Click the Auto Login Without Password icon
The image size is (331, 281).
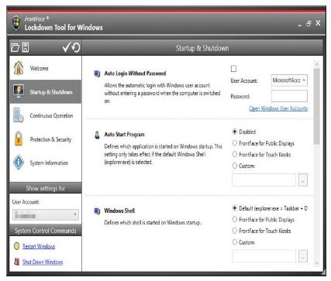click(x=97, y=74)
